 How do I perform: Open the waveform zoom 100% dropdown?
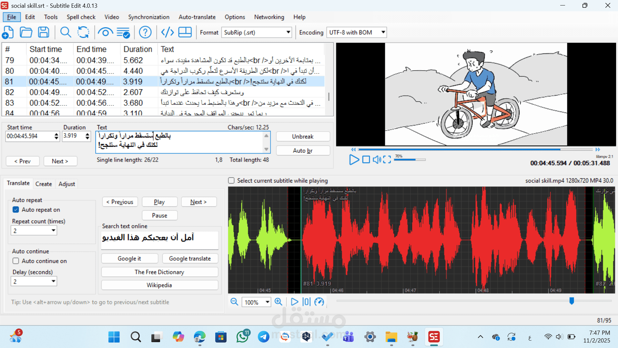tap(268, 302)
